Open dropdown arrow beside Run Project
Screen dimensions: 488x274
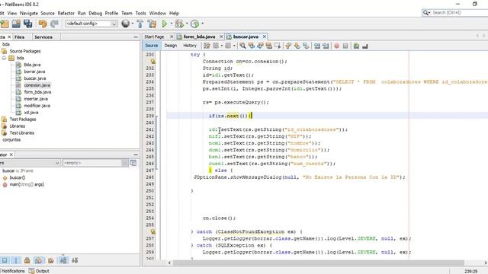coord(171,24)
